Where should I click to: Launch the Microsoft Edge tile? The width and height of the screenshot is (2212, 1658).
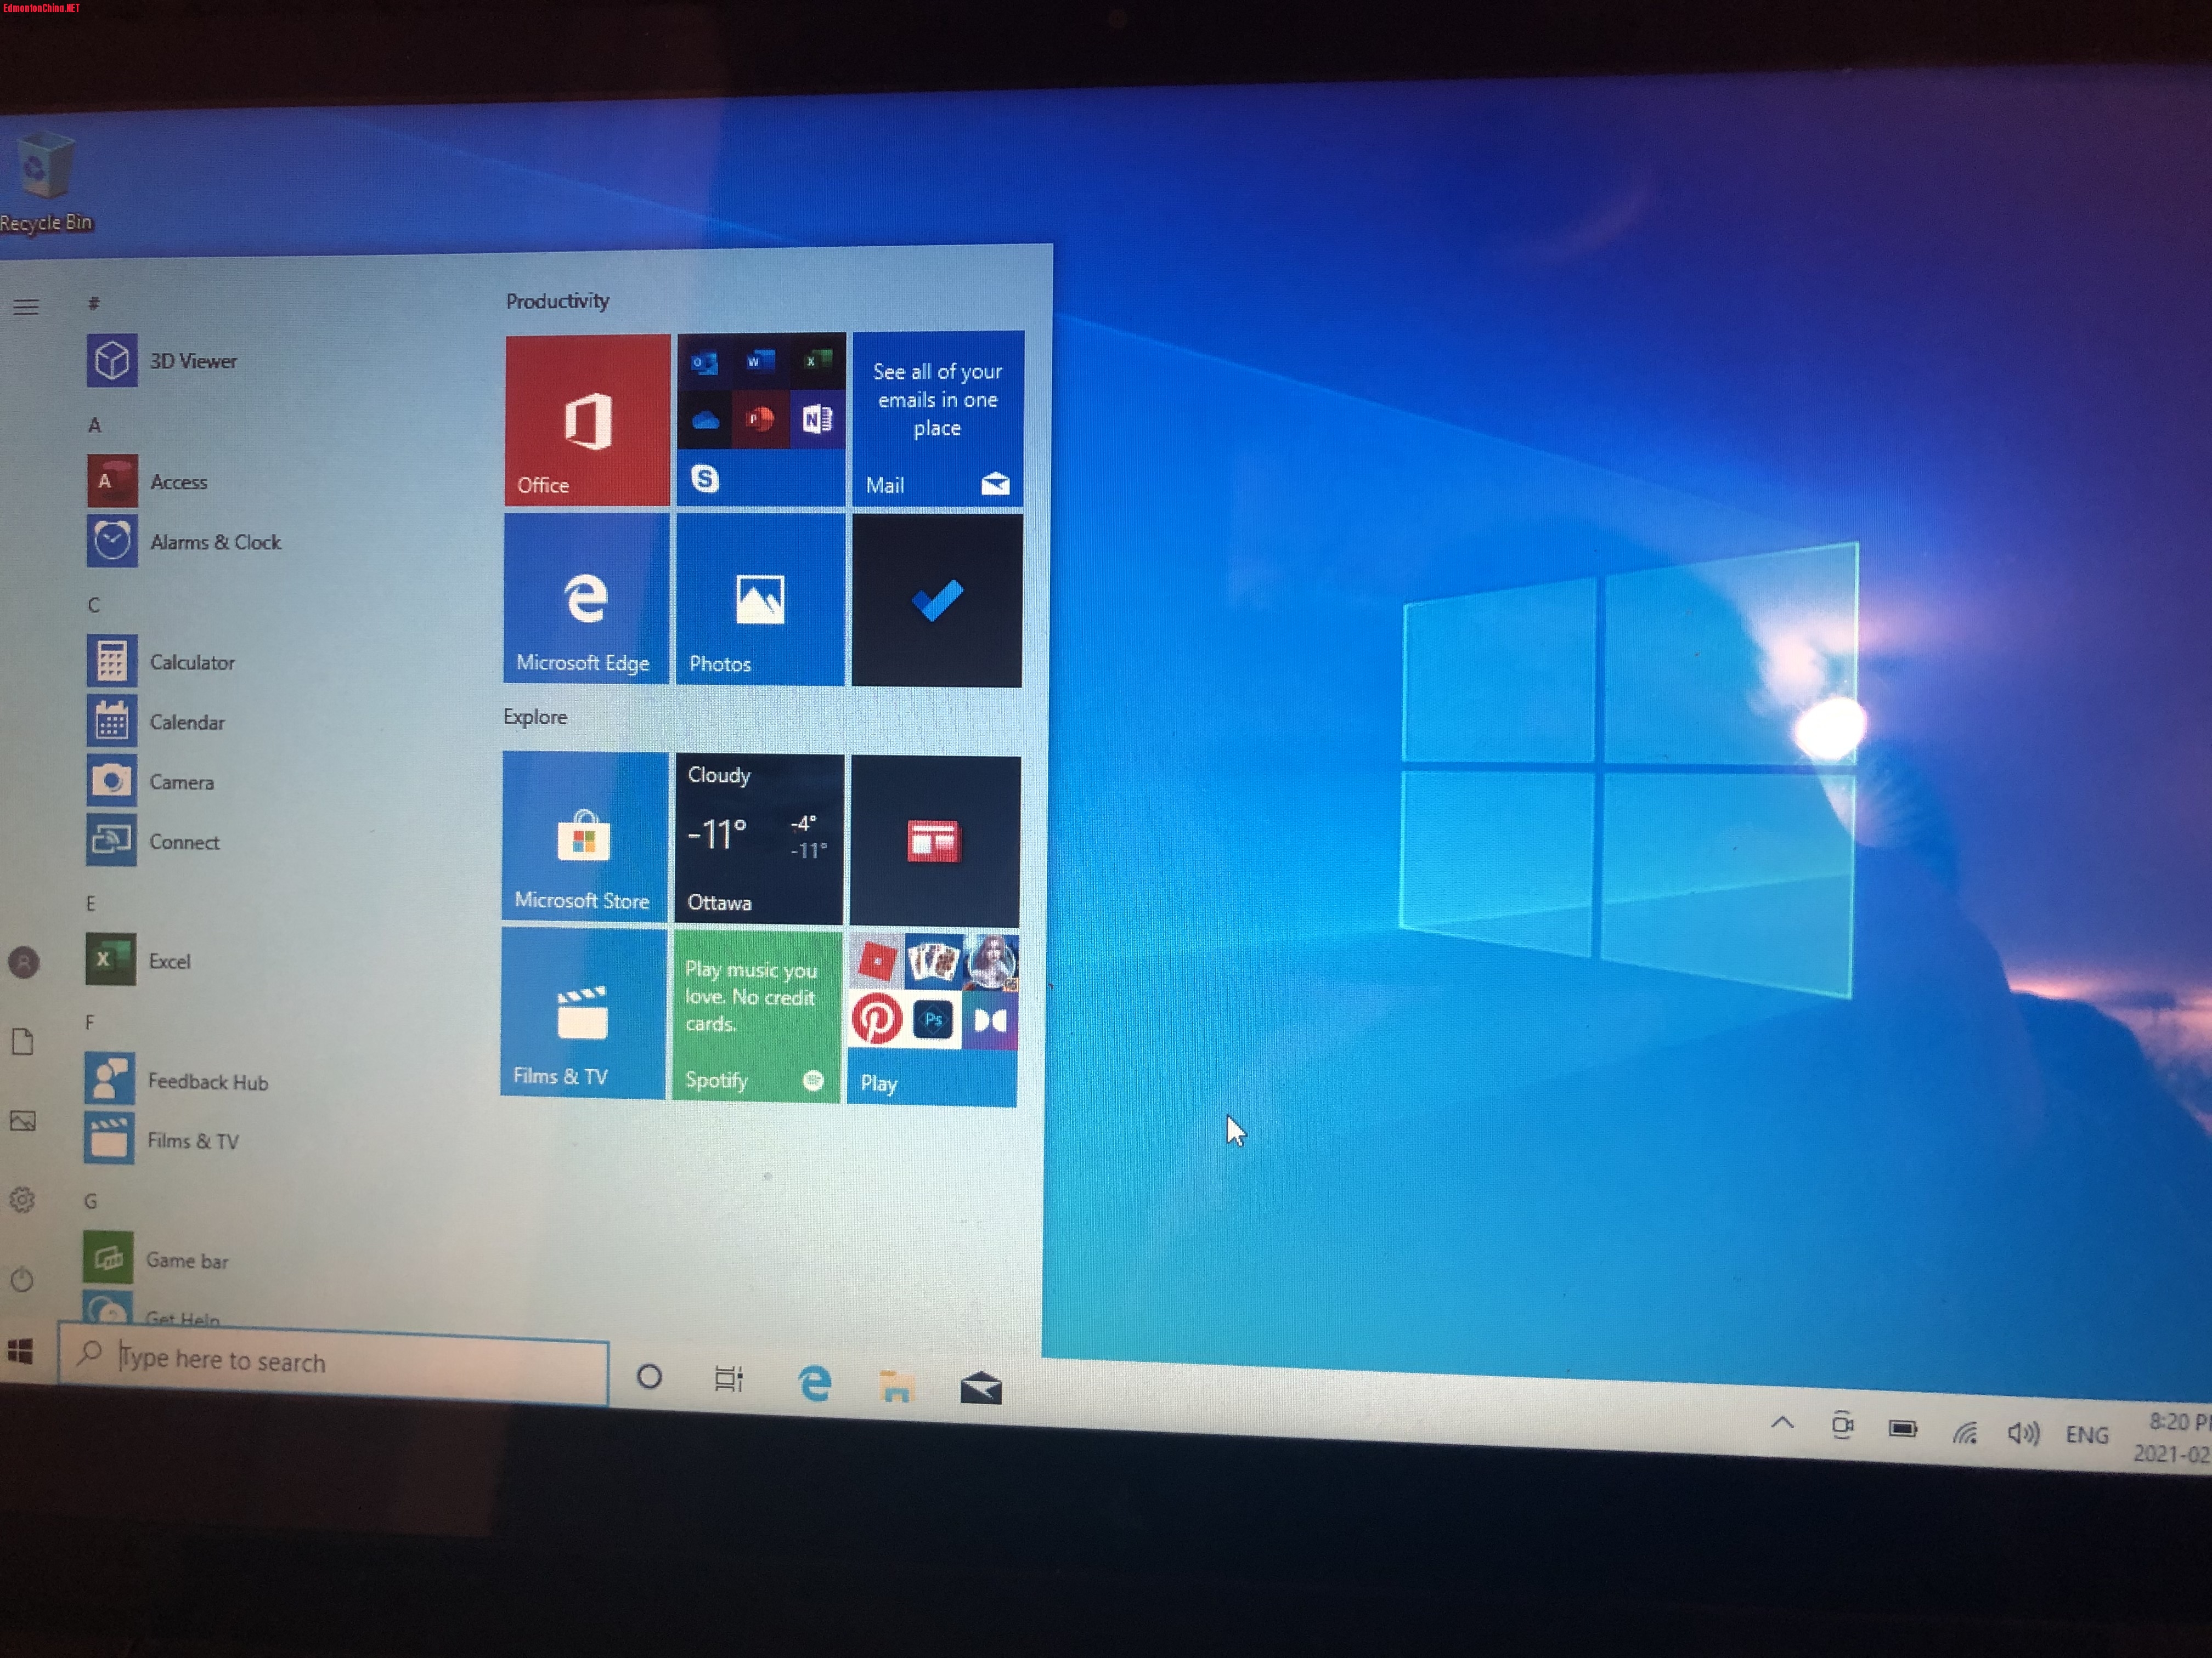tap(586, 599)
